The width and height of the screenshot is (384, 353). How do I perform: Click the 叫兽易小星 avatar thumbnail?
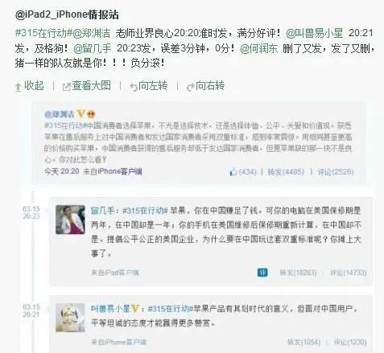70,318
